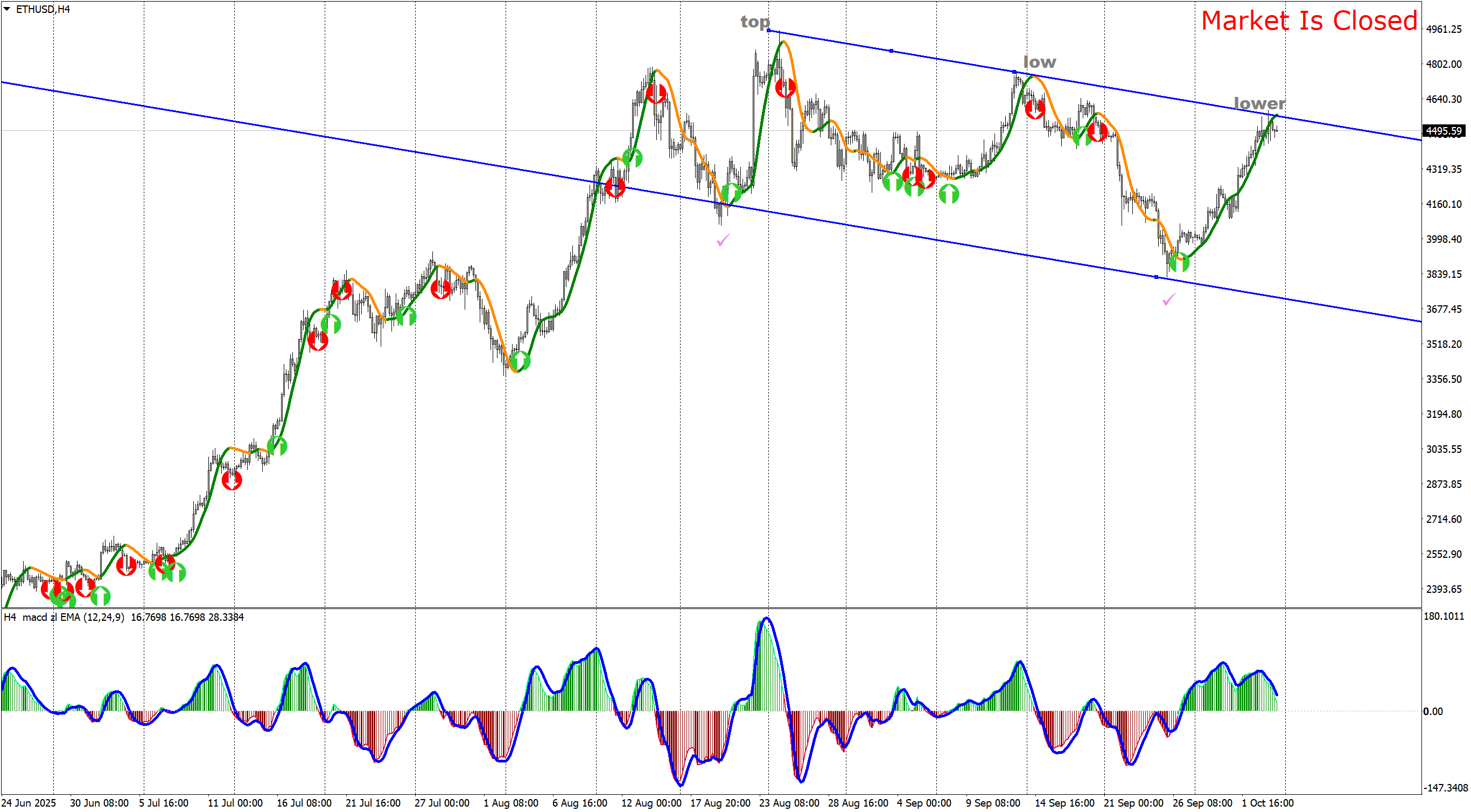Click the "macd zl EMA (12,24,9)" indicator label
Viewport: 1471px width, 812px height.
pyautogui.click(x=73, y=617)
